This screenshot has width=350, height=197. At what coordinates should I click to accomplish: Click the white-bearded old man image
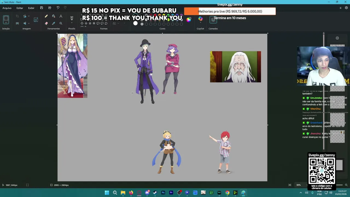pyautogui.click(x=235, y=67)
